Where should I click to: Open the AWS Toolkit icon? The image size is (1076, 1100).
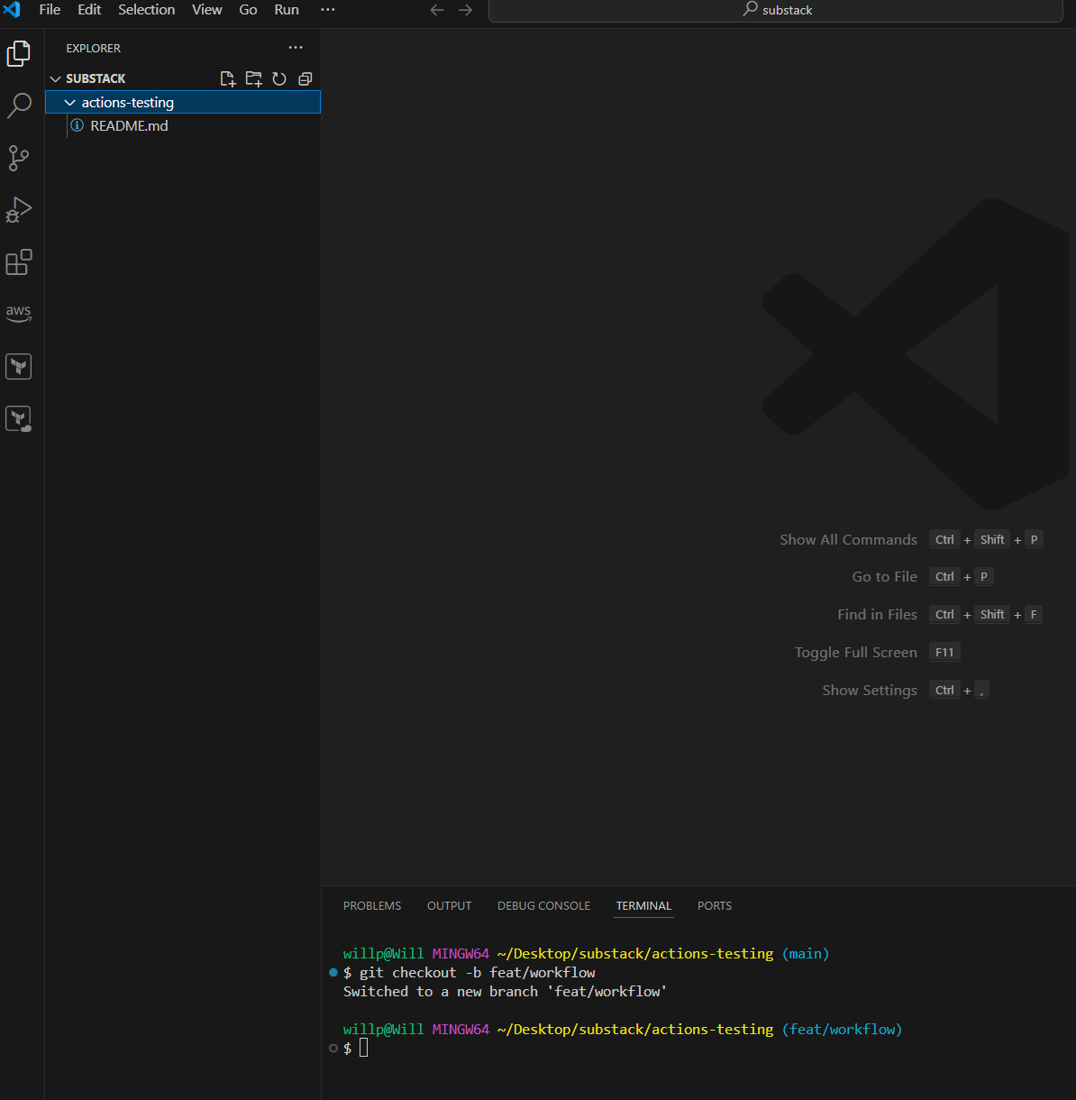pos(19,313)
